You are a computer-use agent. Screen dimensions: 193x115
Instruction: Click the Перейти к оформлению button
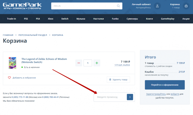[165, 85]
